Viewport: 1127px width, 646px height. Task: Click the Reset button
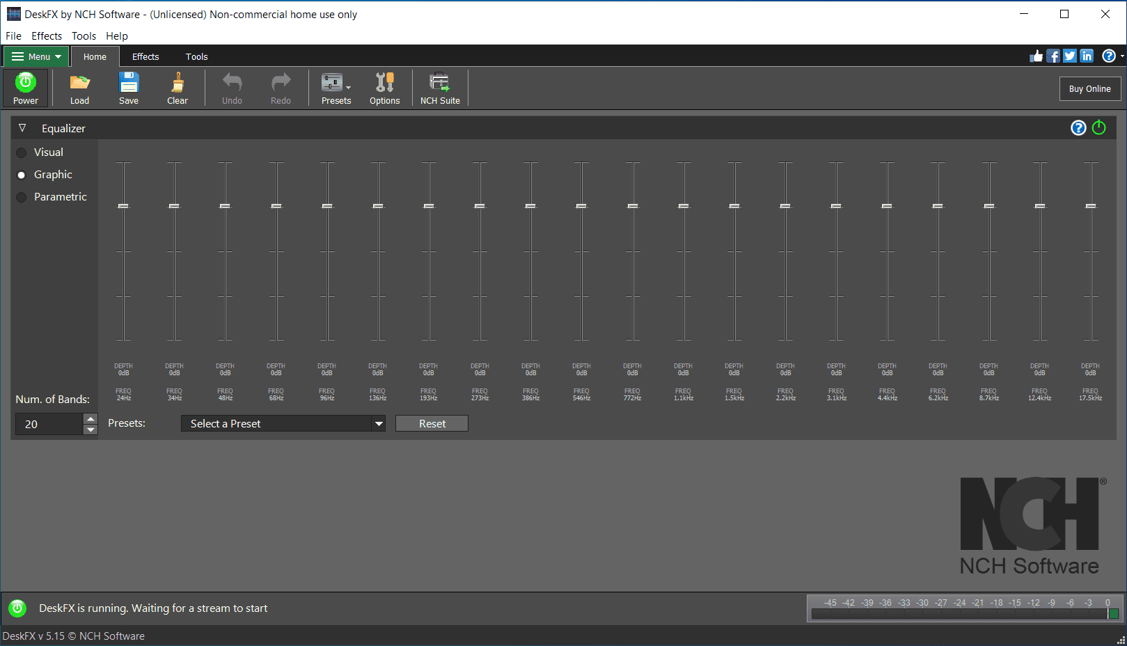click(432, 423)
